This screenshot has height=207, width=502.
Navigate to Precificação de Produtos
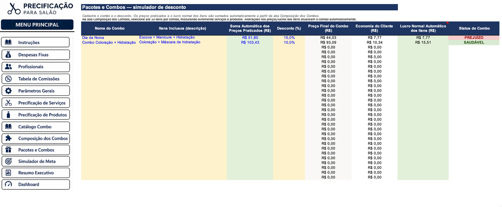(35, 115)
